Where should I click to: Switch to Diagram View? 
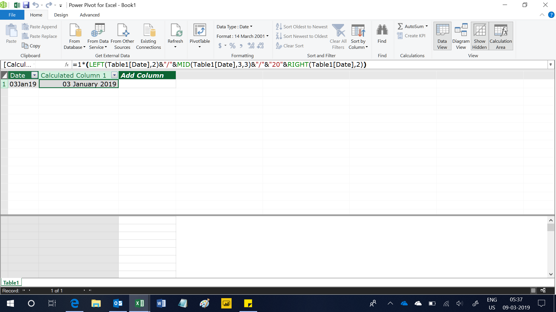coord(461,36)
